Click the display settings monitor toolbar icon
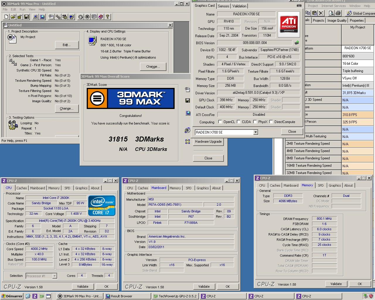375x300 pixels. pyautogui.click(x=71, y=17)
